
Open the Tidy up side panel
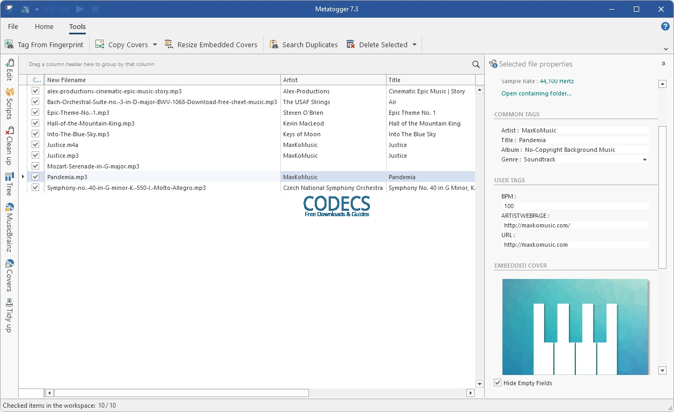9,315
